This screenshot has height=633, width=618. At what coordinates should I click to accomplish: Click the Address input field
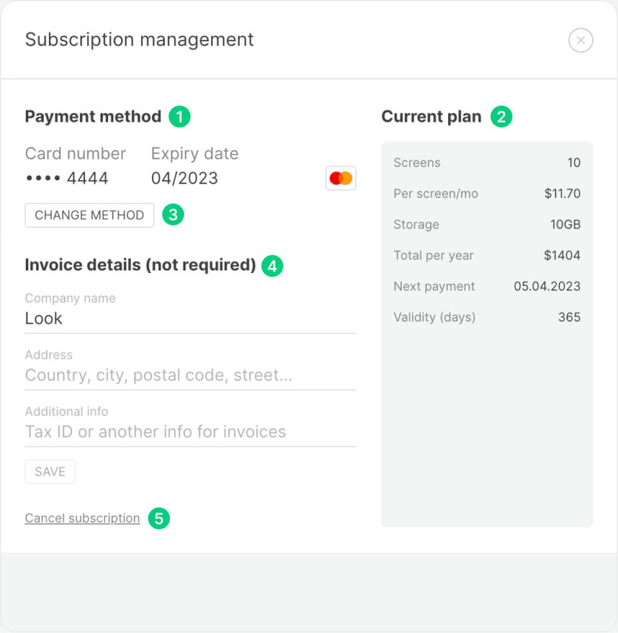[190, 375]
